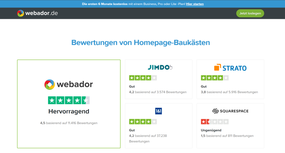The height and width of the screenshot is (153, 285).
Task: Click '4,2 basierend auf 37.238 Bewertungen' text
Action: 148,138
